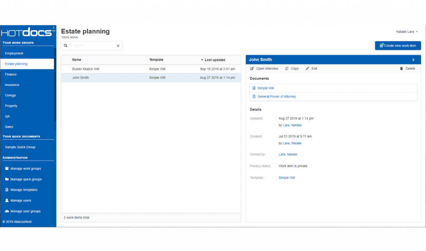Expand the John Smith detail chevron
Image resolution: width=426 pixels, height=251 pixels.
tap(413, 59)
